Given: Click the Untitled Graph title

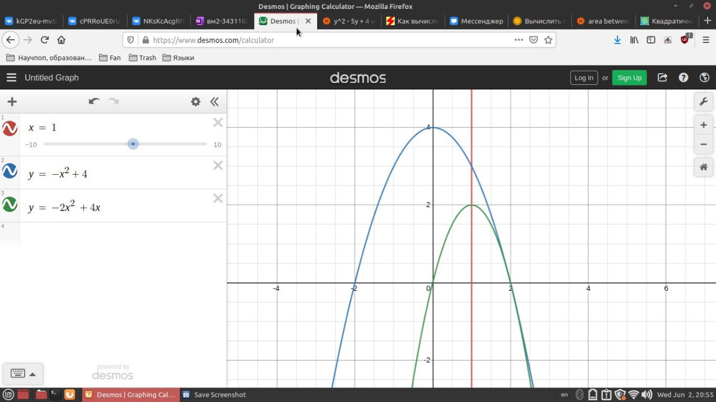Looking at the screenshot, I should pyautogui.click(x=51, y=78).
